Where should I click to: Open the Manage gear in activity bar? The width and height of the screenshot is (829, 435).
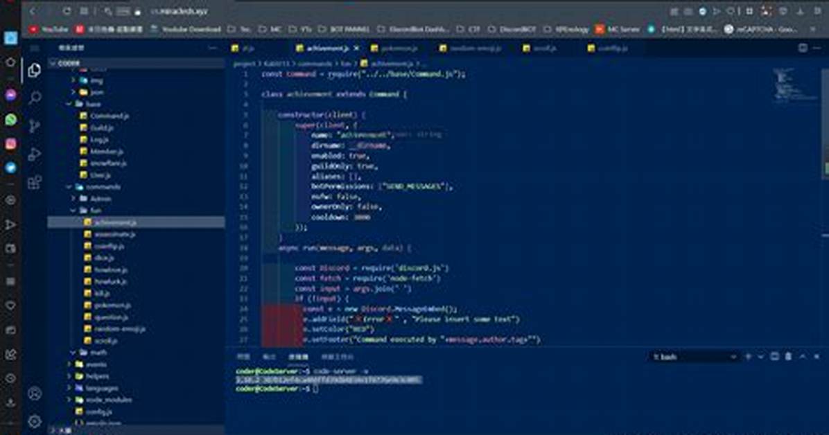[x=35, y=421]
